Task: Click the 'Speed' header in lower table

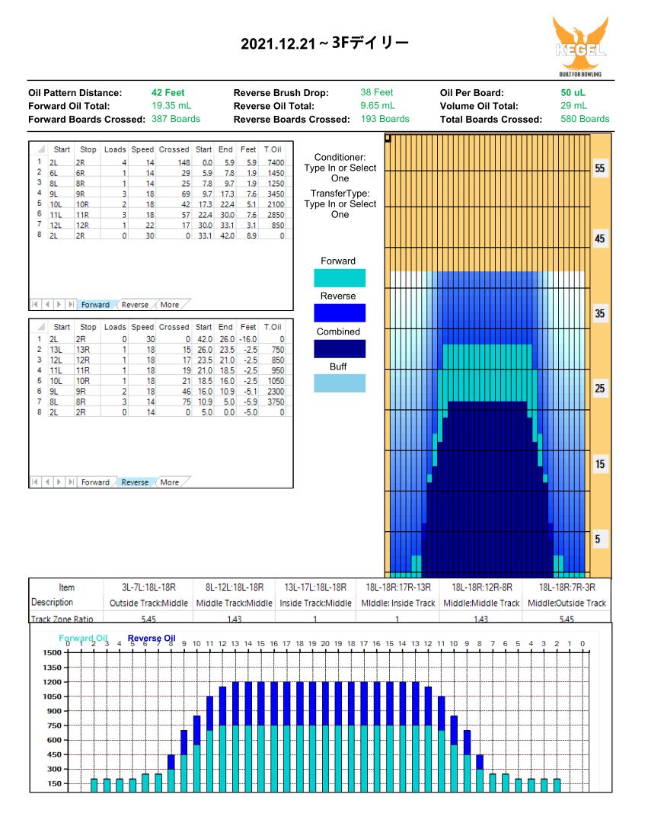Action: (142, 327)
